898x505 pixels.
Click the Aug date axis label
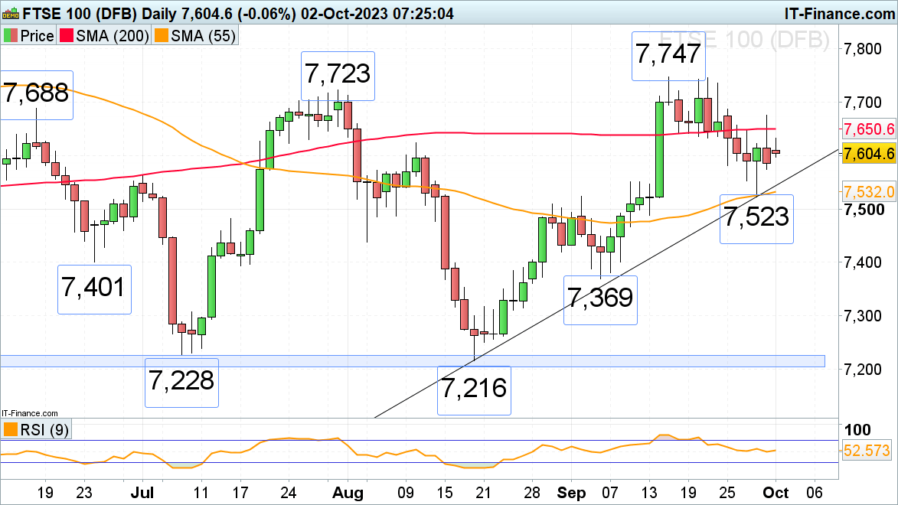point(348,493)
